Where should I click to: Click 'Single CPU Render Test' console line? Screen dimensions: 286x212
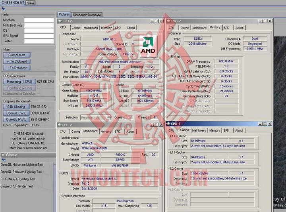coord(17,186)
